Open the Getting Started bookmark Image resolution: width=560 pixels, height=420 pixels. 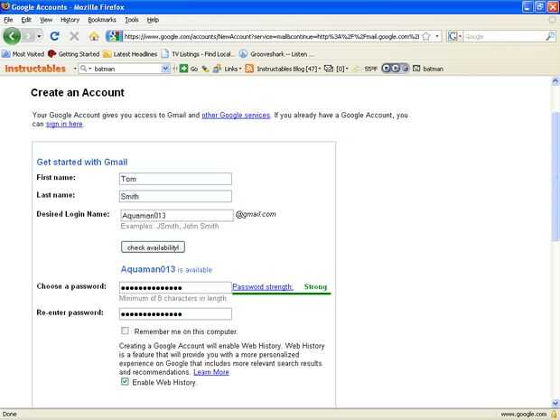[73, 54]
